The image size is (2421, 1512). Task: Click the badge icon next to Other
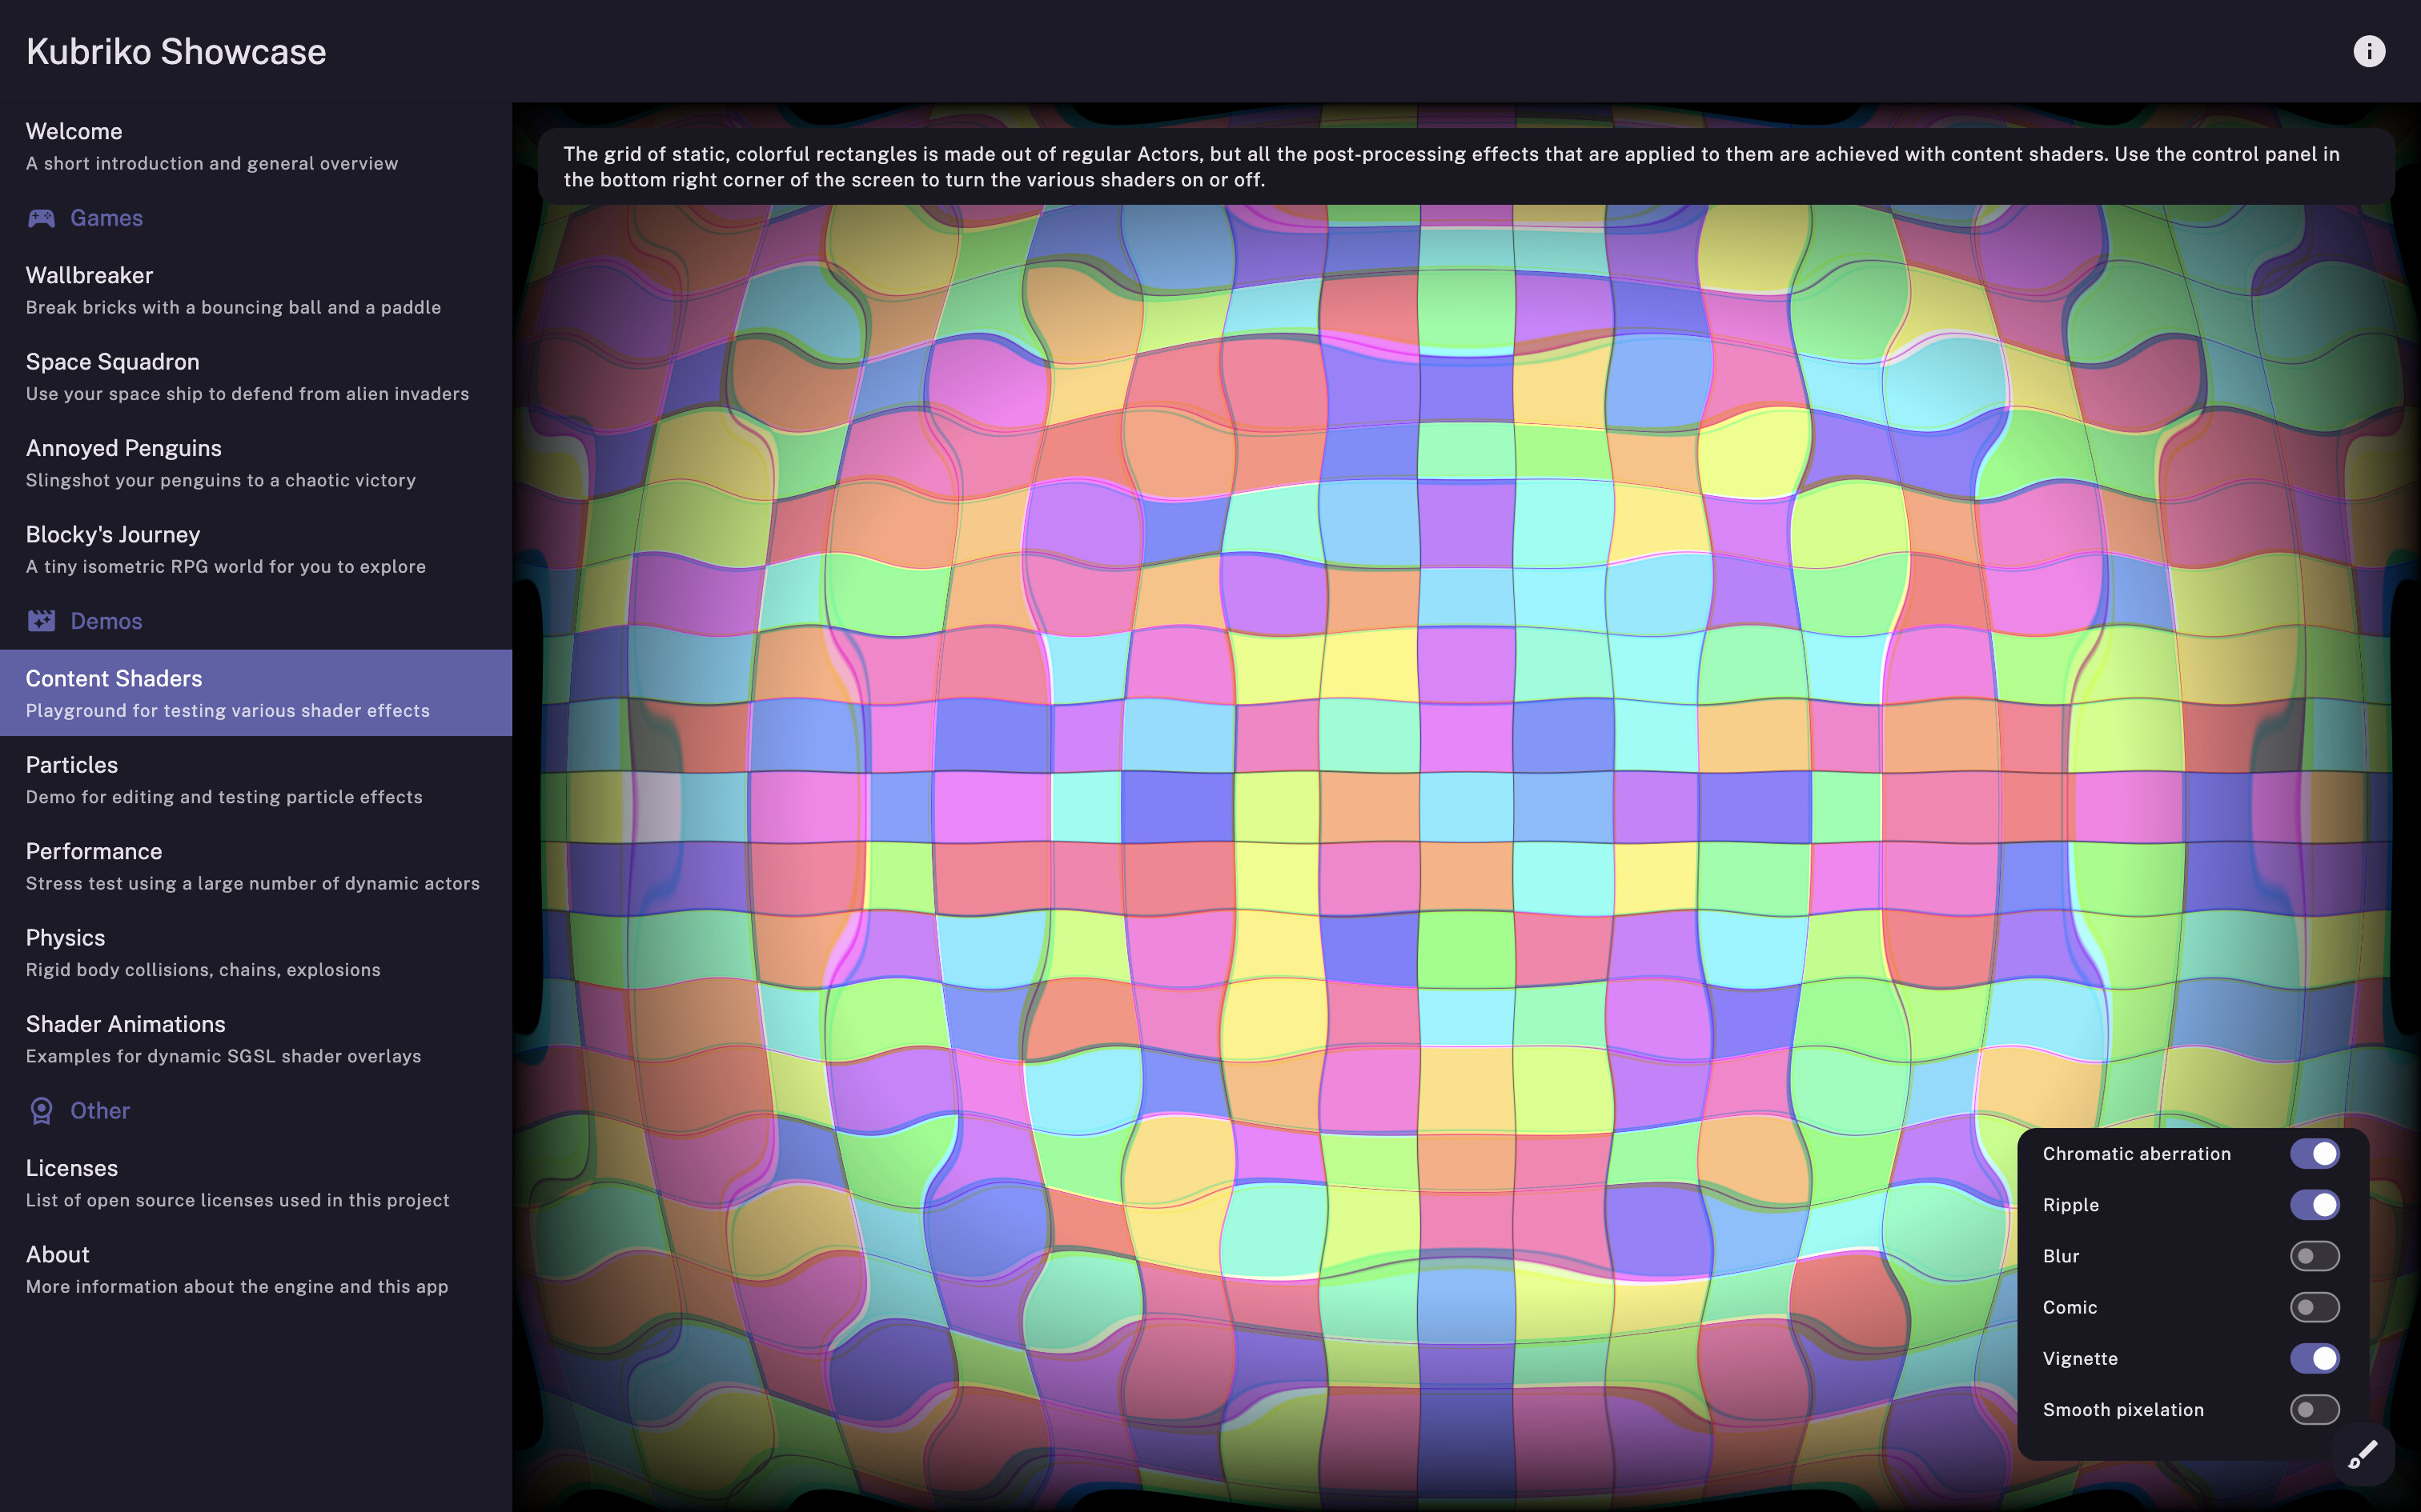(41, 1110)
